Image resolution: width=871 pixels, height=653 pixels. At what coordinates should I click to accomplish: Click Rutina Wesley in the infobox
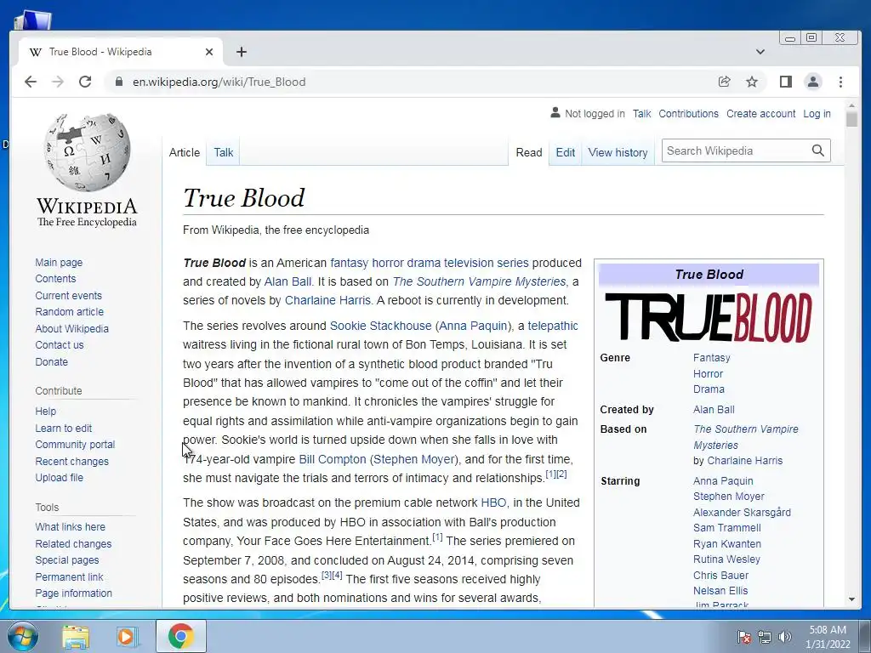(x=726, y=559)
